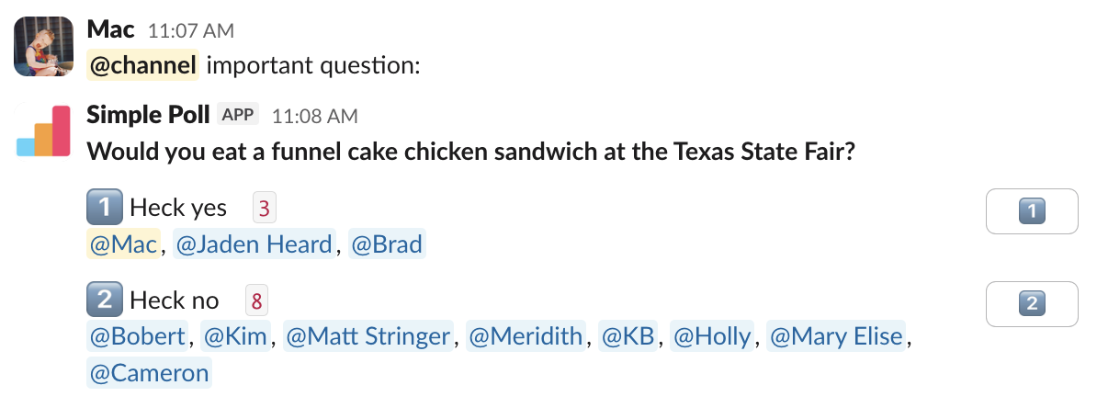The image size is (1097, 408).
Task: Vote with the option 2 button
Action: coord(1032,303)
